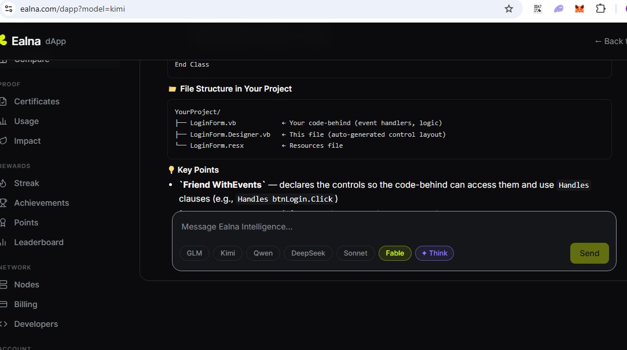Open the site information icon in address bar
The height and width of the screenshot is (350, 627).
pos(9,9)
